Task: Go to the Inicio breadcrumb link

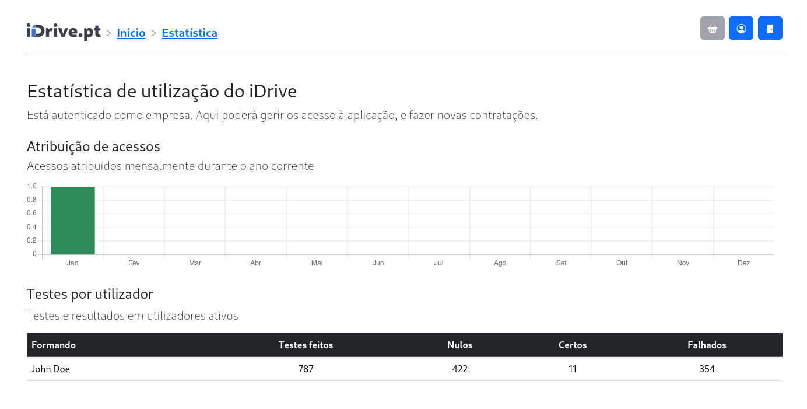Action: tap(131, 33)
